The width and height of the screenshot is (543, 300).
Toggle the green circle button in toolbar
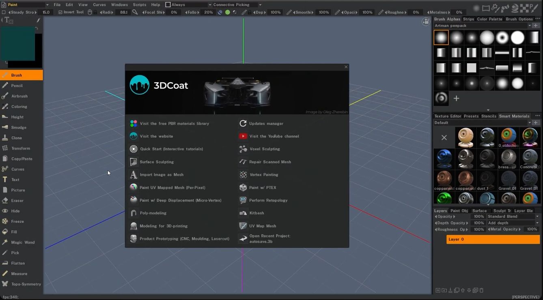click(227, 12)
